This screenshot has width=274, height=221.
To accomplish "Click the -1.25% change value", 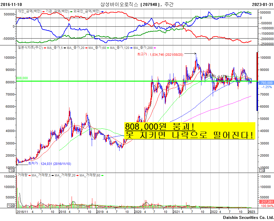I will click(267, 87).
